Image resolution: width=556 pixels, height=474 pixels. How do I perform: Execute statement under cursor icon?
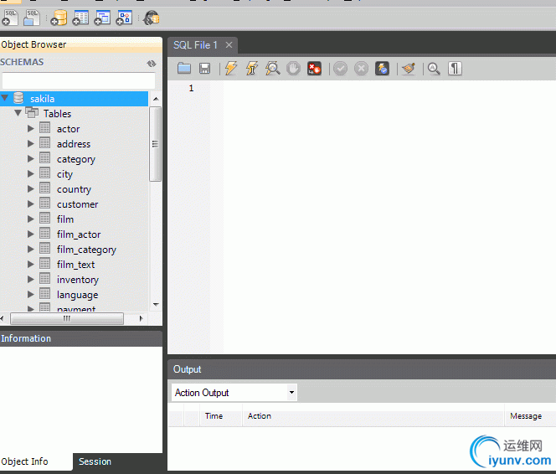(252, 68)
